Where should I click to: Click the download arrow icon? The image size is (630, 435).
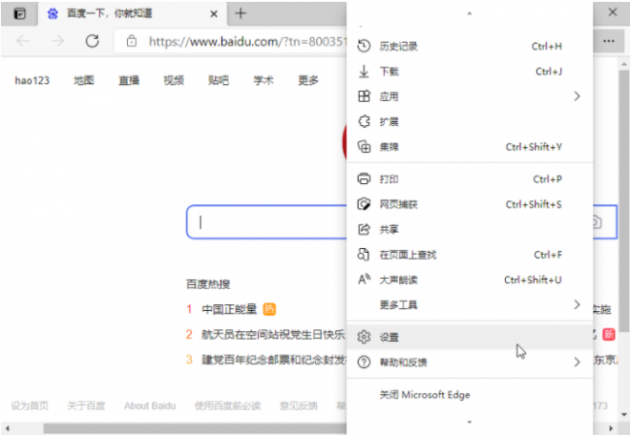363,72
